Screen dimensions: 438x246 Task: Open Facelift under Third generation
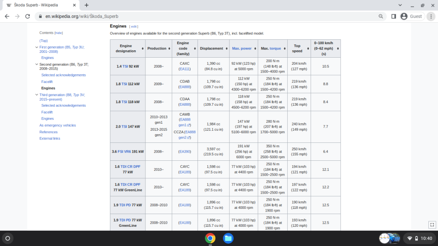(47, 112)
